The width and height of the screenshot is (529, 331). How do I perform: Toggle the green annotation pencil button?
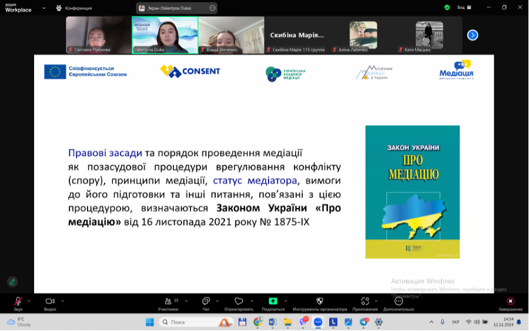click(12, 281)
